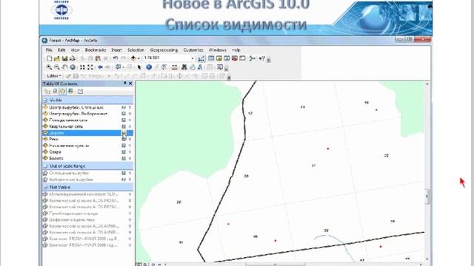Create a new map document
The image size is (474, 266).
click(x=50, y=58)
